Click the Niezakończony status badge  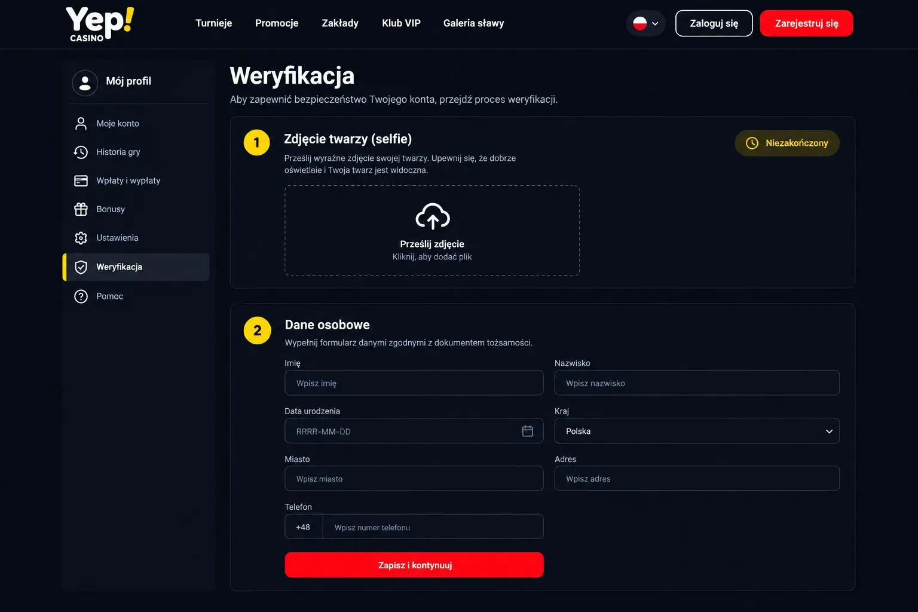coord(787,143)
